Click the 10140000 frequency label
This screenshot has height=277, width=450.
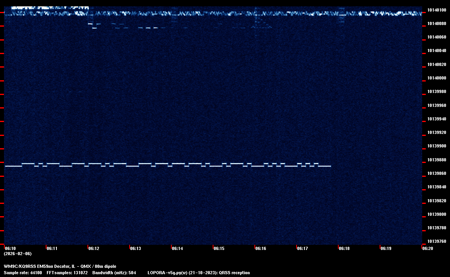436,78
